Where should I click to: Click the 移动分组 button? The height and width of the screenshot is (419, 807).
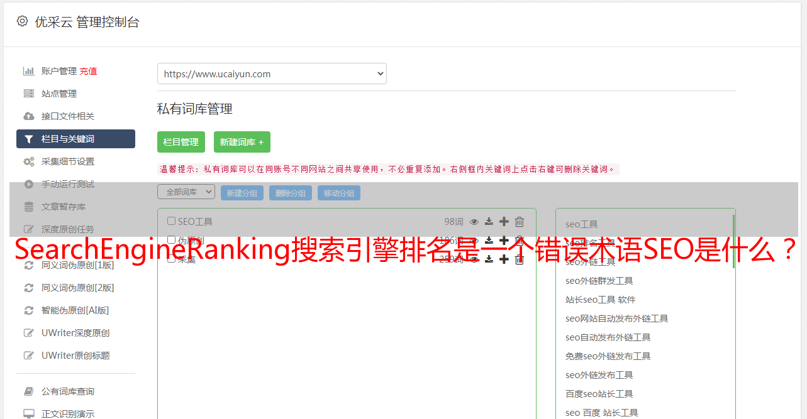coord(339,193)
